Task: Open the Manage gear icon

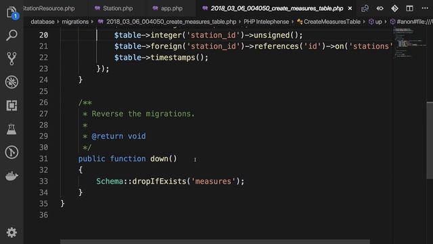Action: point(12,232)
